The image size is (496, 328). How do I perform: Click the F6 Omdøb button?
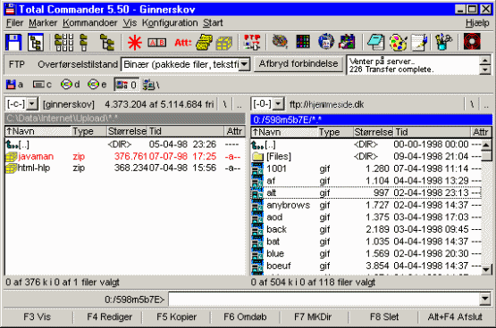(245, 316)
